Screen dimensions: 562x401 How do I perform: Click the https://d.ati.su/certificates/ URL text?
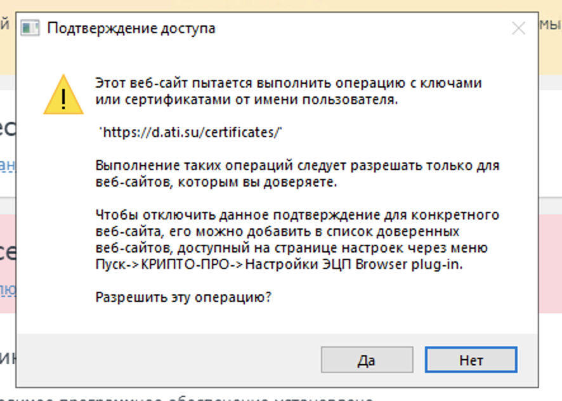pos(190,133)
